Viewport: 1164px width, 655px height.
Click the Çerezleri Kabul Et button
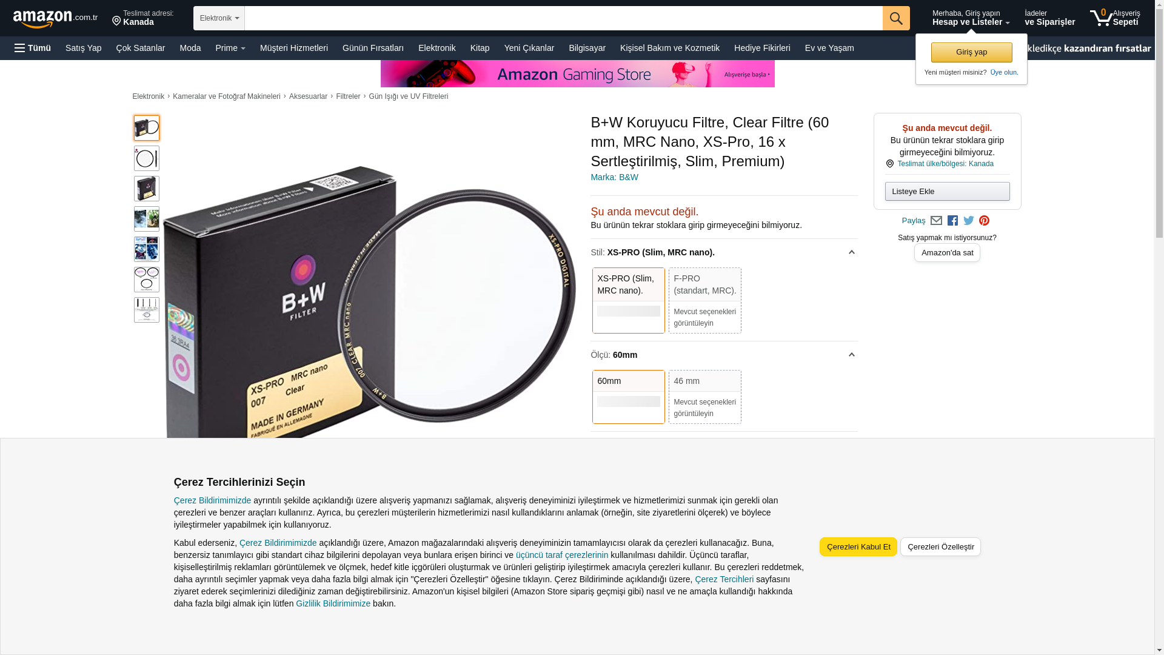858,546
